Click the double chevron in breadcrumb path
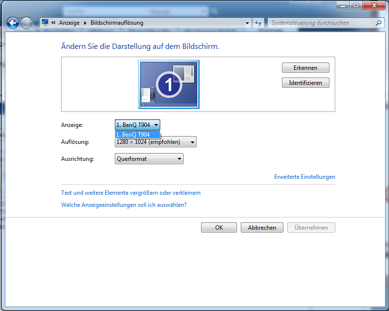The width and height of the screenshot is (389, 311). point(53,23)
